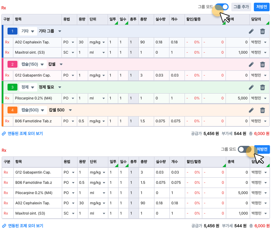Edit the 정제 필요 group with pencil icon
Screen dimensions: 273x233
pos(251,87)
